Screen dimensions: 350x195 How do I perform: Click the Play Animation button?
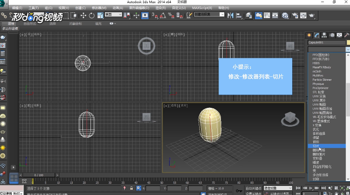pos(311,188)
